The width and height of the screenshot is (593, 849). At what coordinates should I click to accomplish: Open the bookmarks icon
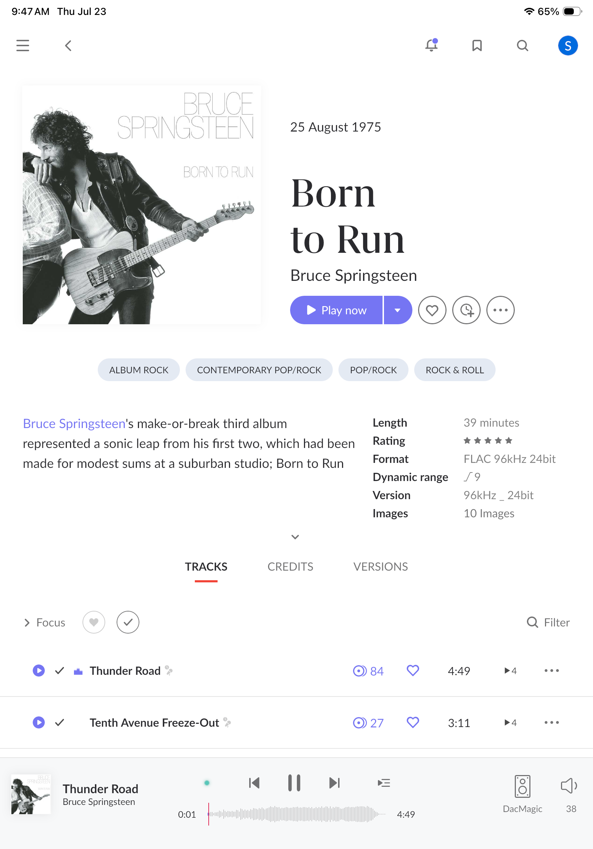point(477,46)
